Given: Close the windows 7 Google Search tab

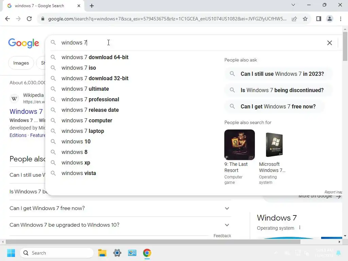Looking at the screenshot, I should [x=79, y=6].
